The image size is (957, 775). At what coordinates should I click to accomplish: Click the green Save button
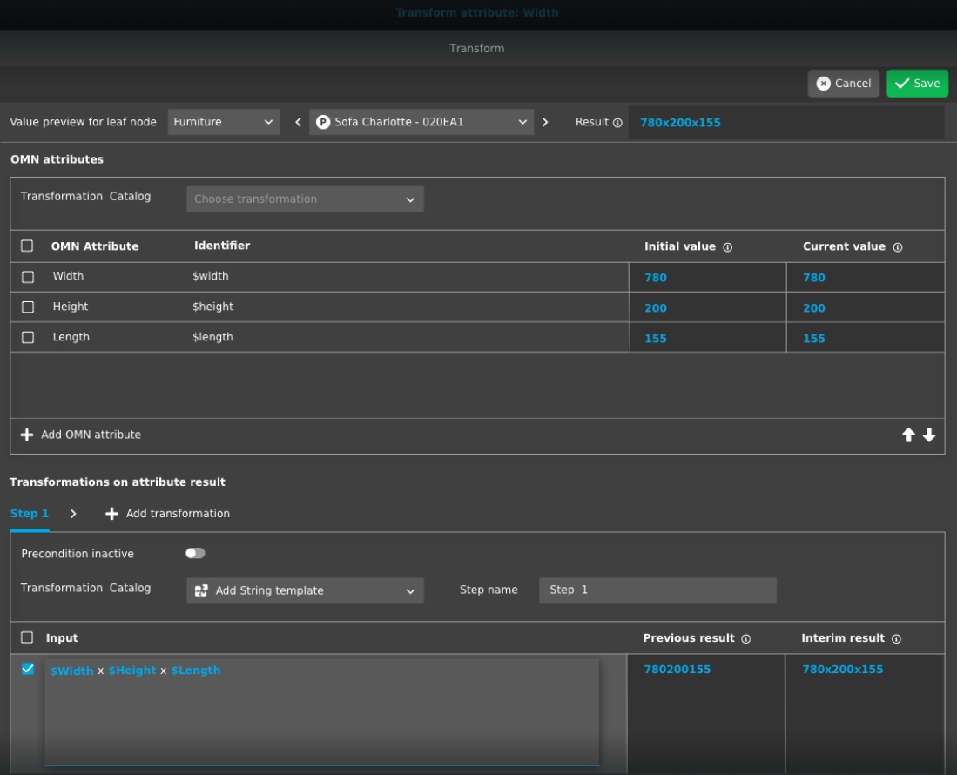click(x=917, y=84)
